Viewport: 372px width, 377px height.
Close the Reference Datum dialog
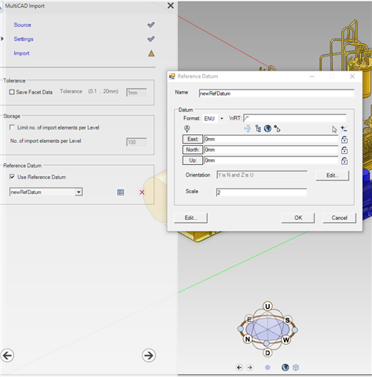pos(352,76)
